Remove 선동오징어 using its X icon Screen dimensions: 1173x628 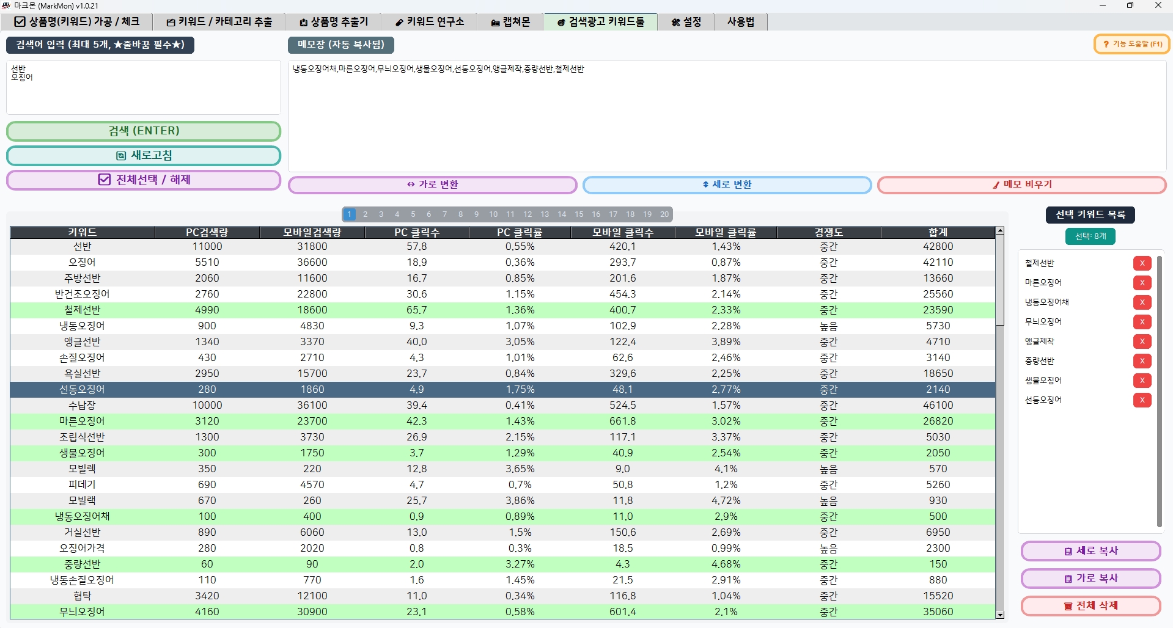[x=1142, y=400]
